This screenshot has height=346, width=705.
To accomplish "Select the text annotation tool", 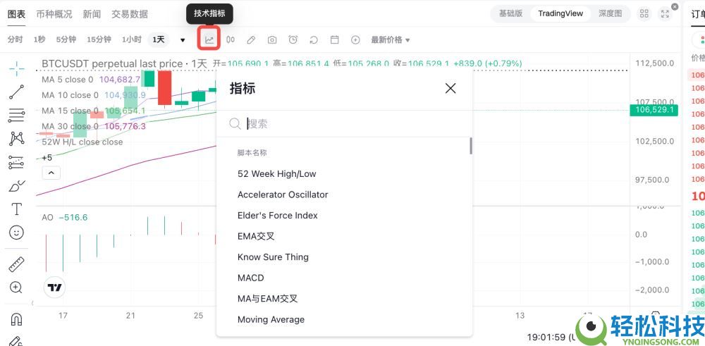I will (17, 209).
